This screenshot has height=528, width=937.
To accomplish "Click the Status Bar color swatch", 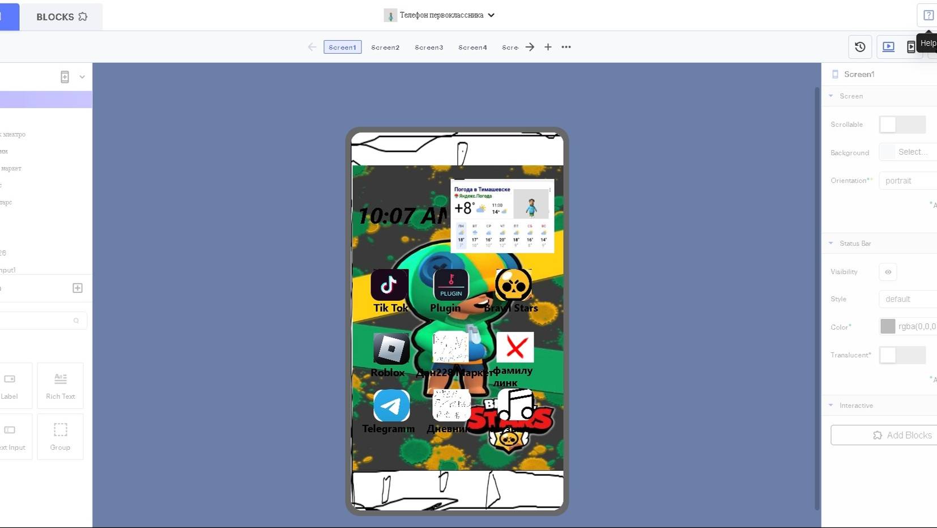I will click(x=888, y=326).
